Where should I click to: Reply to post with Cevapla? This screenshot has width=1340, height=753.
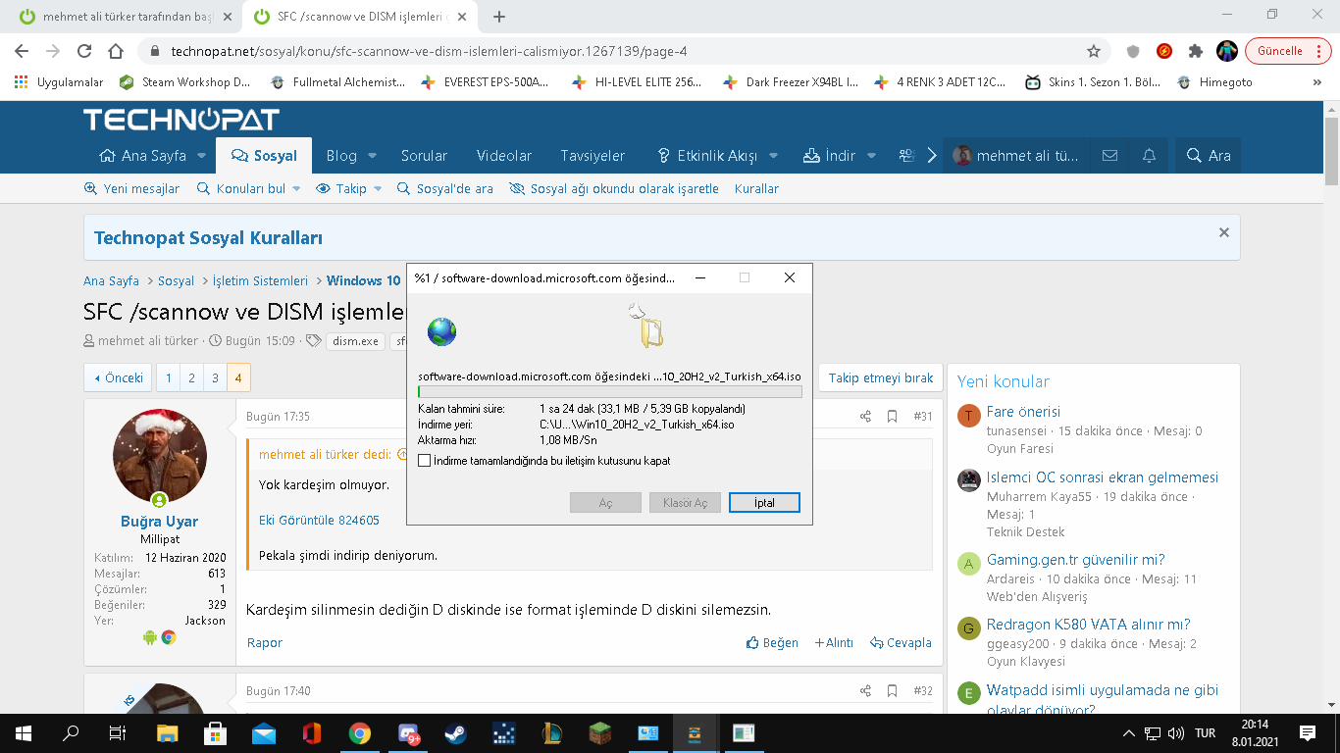point(901,643)
